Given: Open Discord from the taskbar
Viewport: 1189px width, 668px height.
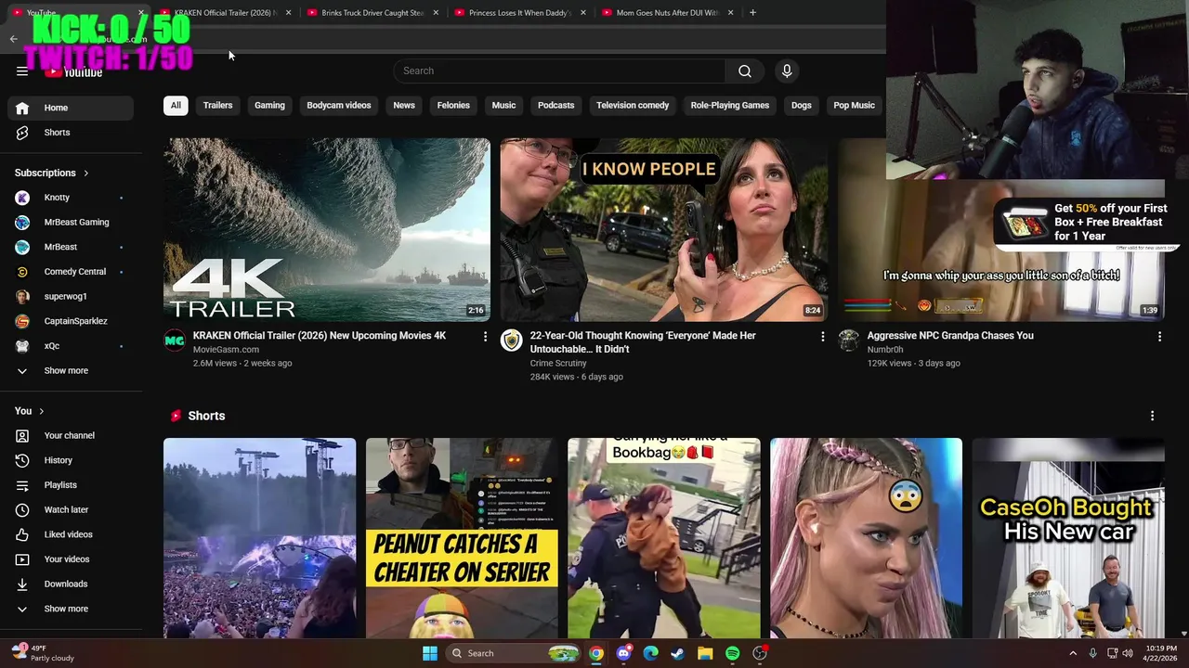Looking at the screenshot, I should [623, 653].
